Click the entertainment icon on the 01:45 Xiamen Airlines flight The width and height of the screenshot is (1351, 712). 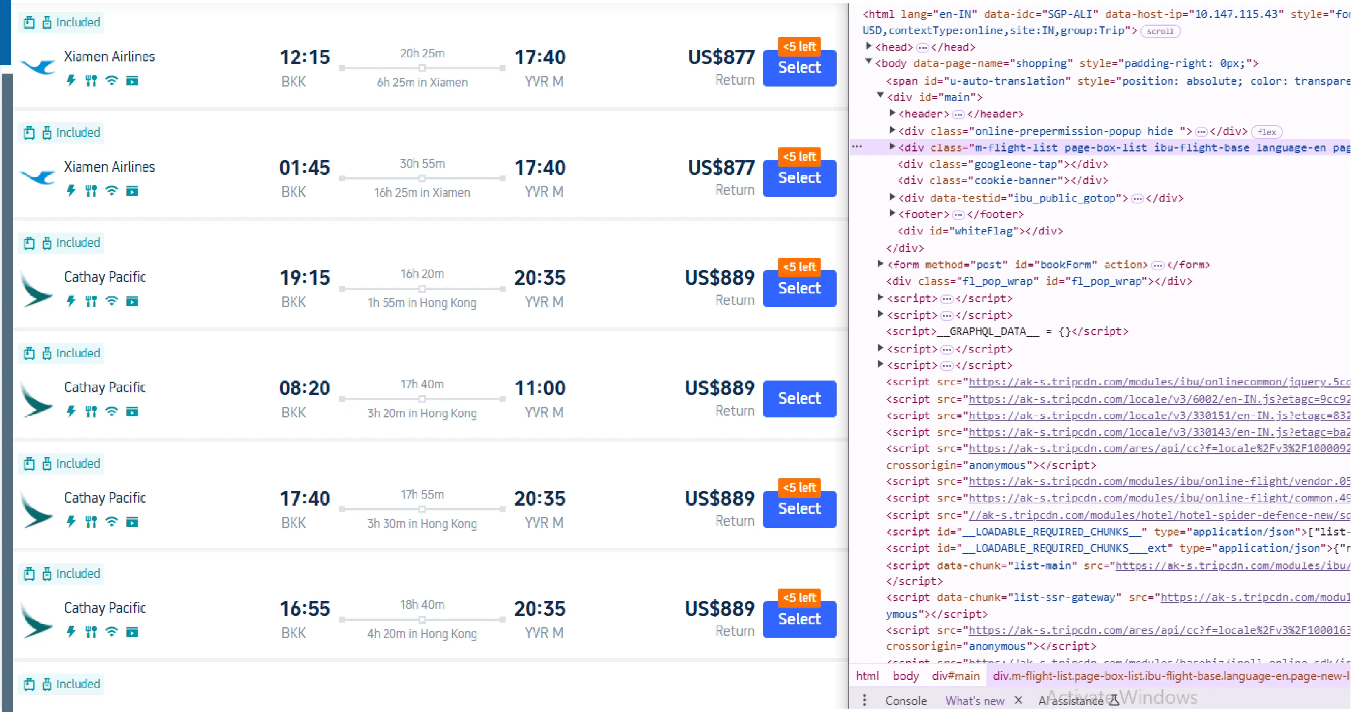[x=132, y=191]
